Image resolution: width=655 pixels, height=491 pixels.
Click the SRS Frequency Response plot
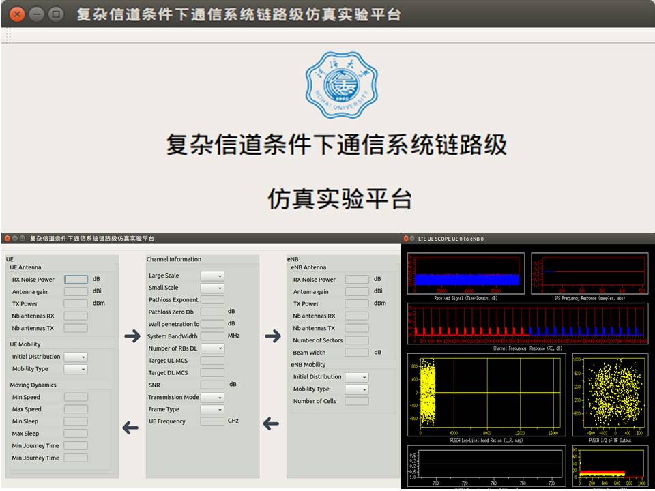point(589,273)
